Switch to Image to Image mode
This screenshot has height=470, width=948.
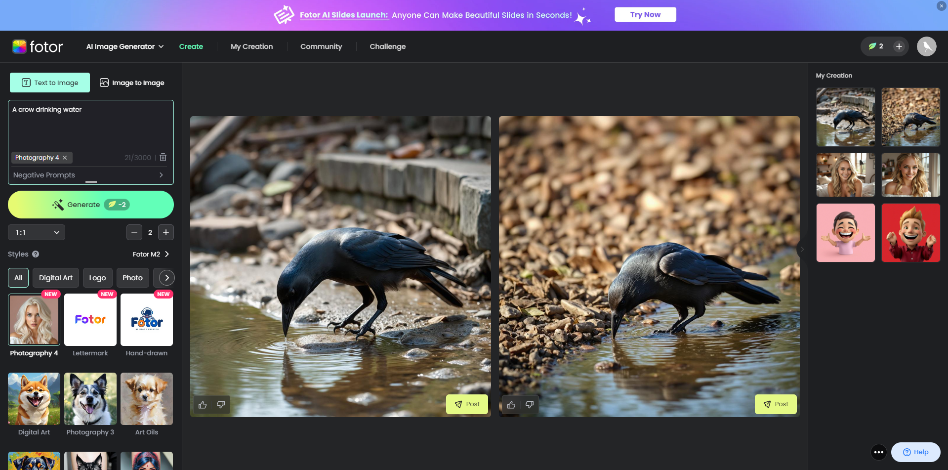tap(132, 83)
